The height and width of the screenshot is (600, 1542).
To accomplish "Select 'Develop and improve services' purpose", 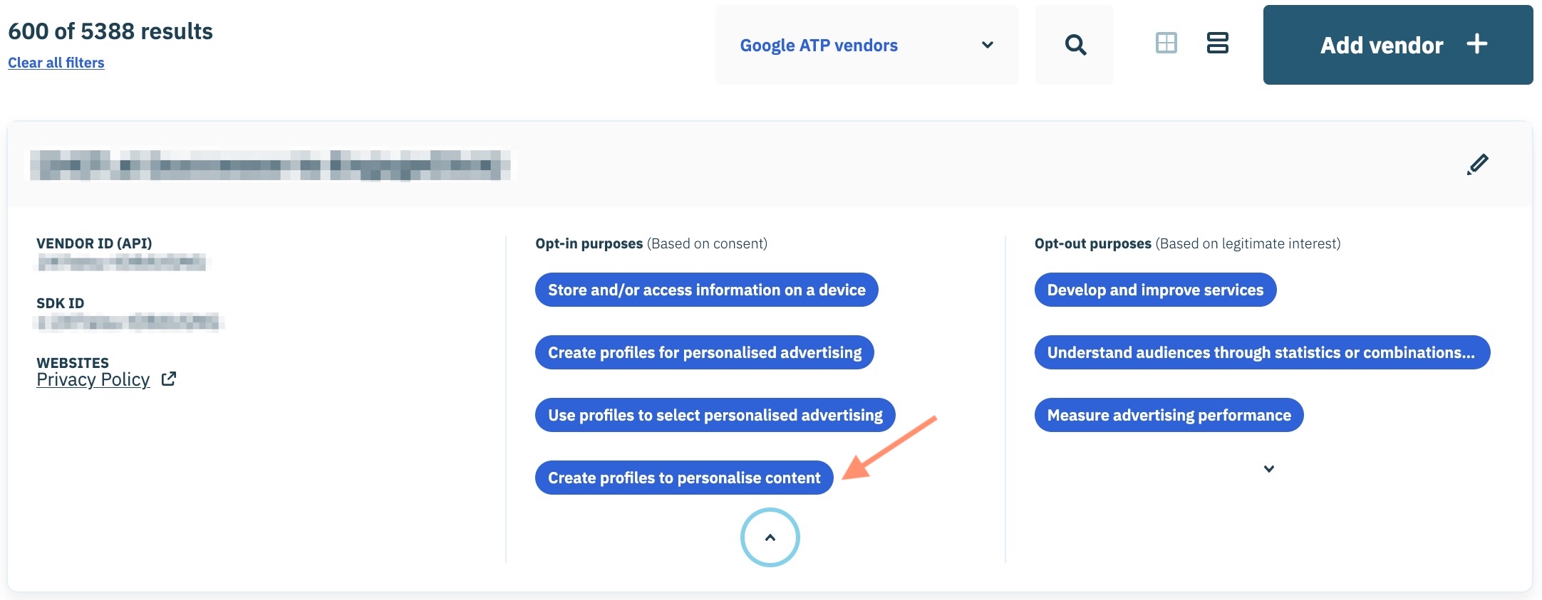I will click(x=1154, y=290).
